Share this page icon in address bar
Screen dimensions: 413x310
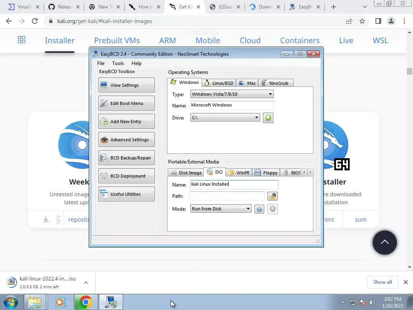pos(349,21)
